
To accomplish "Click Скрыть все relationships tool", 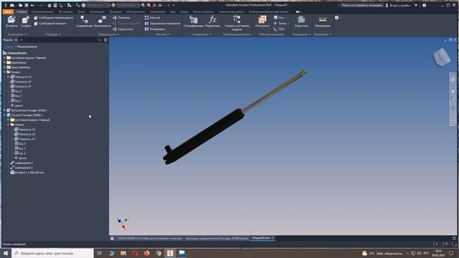I will (123, 29).
